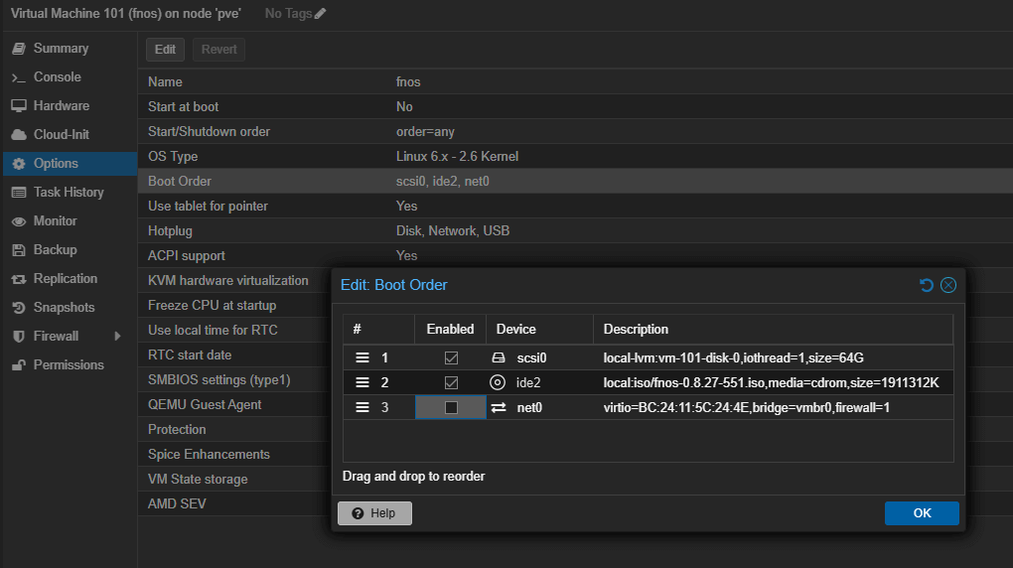Uncheck the Enabled box for ide2
Viewport: 1013px width, 568px height.
pyautogui.click(x=451, y=382)
